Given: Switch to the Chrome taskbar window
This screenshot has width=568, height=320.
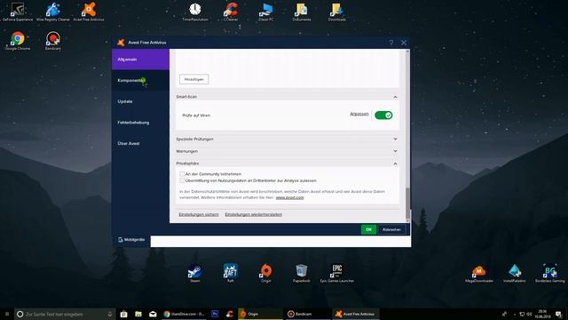Looking at the screenshot, I should (x=185, y=314).
